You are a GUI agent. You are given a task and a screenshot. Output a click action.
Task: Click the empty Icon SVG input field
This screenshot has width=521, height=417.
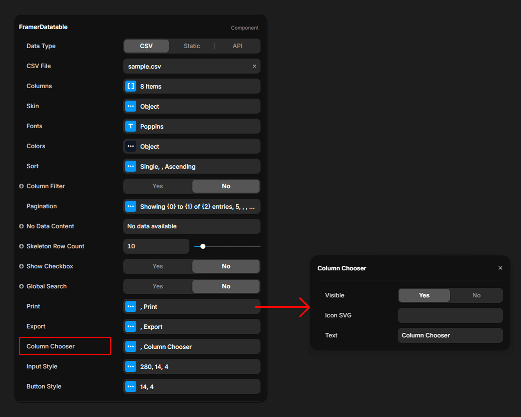pyautogui.click(x=450, y=315)
